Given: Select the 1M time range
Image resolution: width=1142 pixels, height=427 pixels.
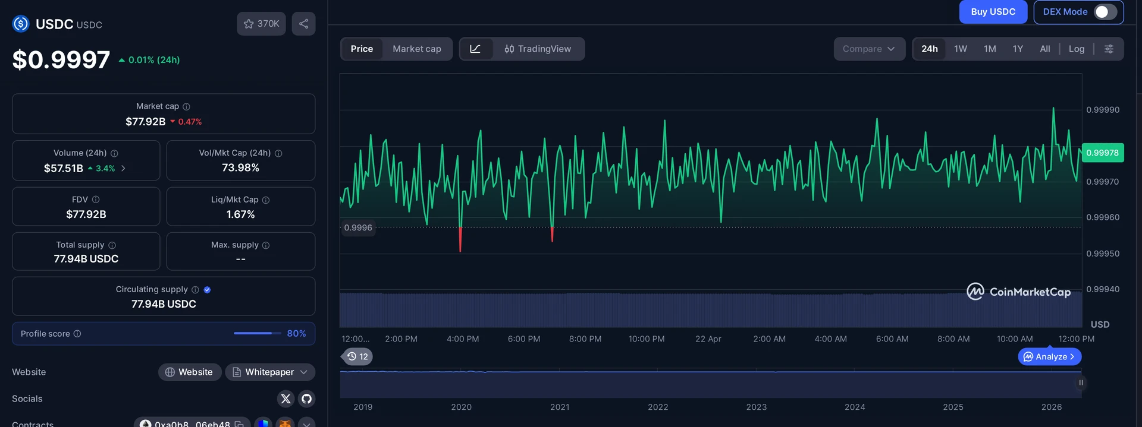Looking at the screenshot, I should coord(990,49).
